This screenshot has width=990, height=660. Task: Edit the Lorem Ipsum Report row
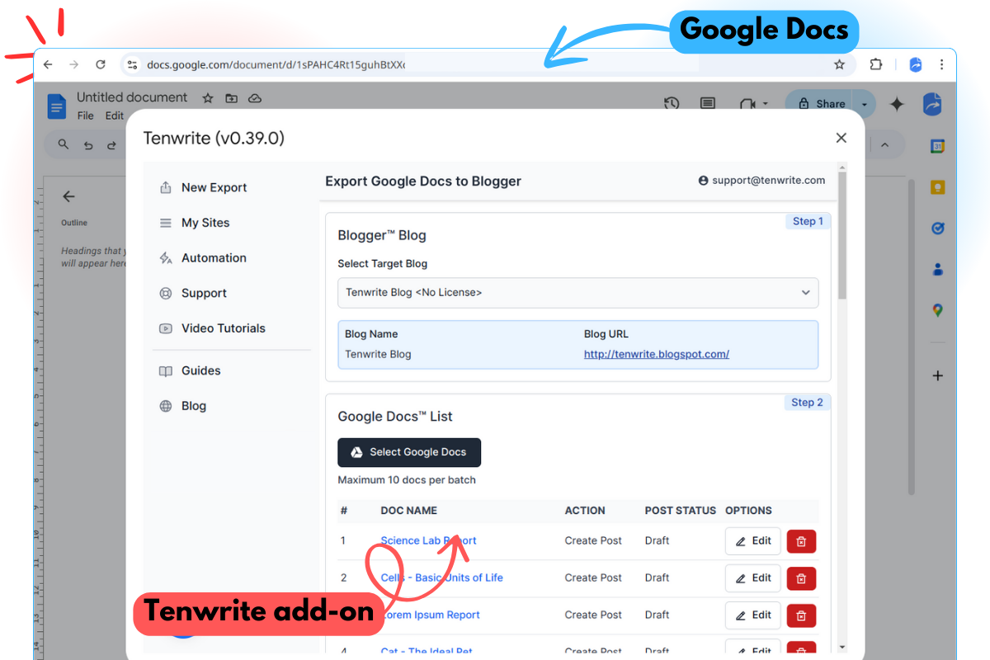[x=753, y=615]
